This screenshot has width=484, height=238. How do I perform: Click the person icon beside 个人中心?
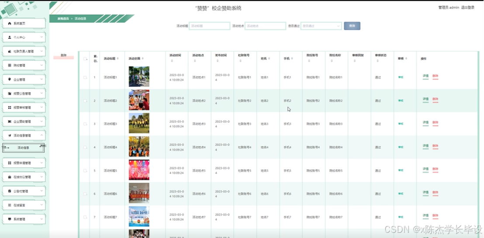[x=10, y=37]
